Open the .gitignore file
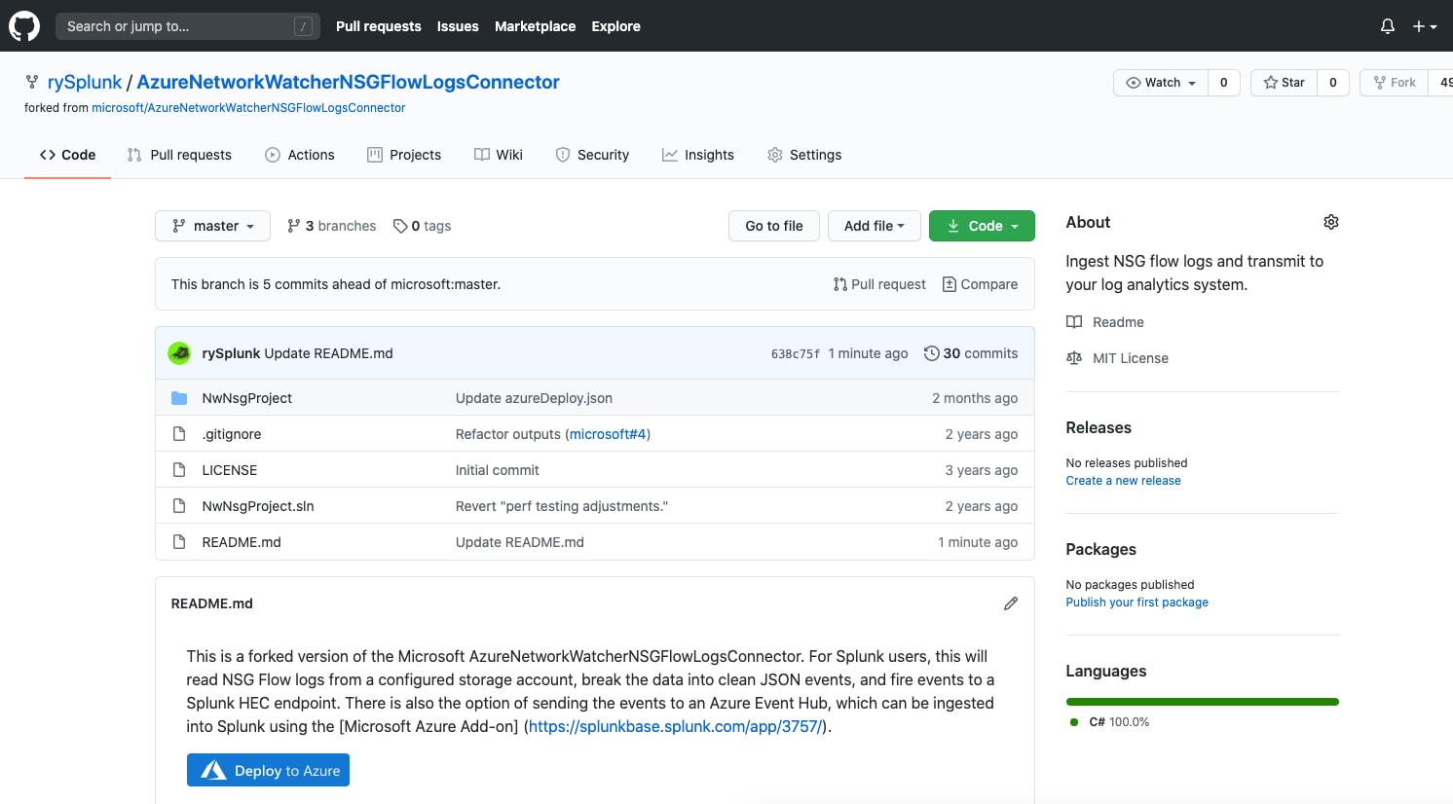Viewport: 1453px width, 804px height. tap(232, 434)
